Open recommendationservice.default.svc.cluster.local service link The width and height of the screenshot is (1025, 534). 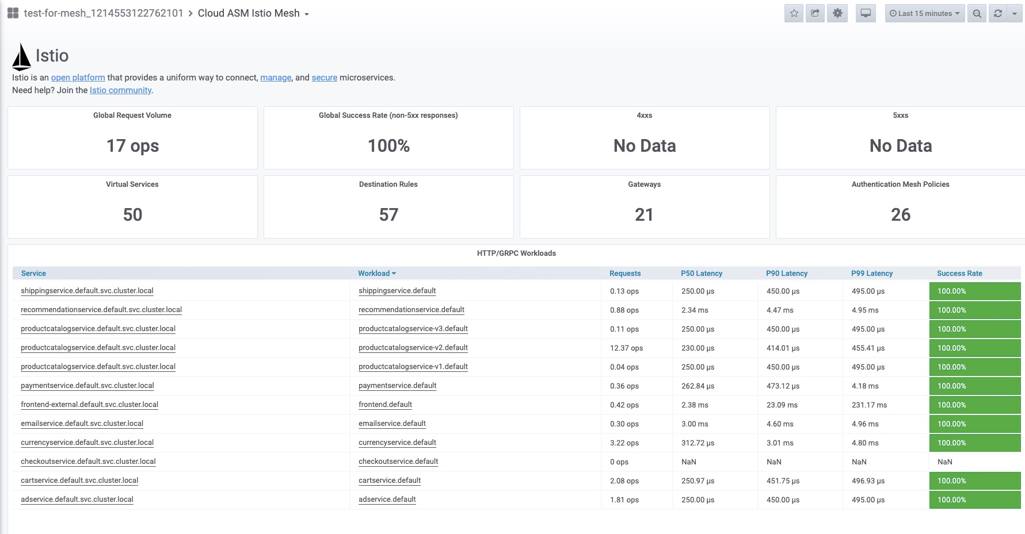[x=101, y=310]
